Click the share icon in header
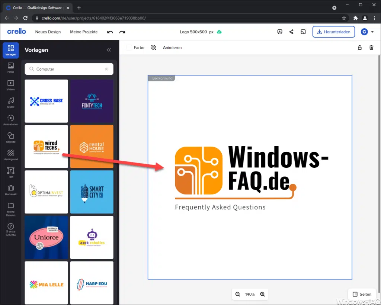The height and width of the screenshot is (305, 381). tap(291, 32)
